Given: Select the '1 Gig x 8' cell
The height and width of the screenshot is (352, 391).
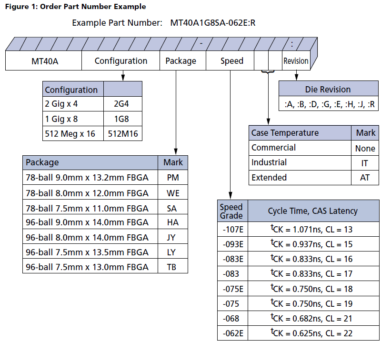Looking at the screenshot, I should (x=73, y=119).
